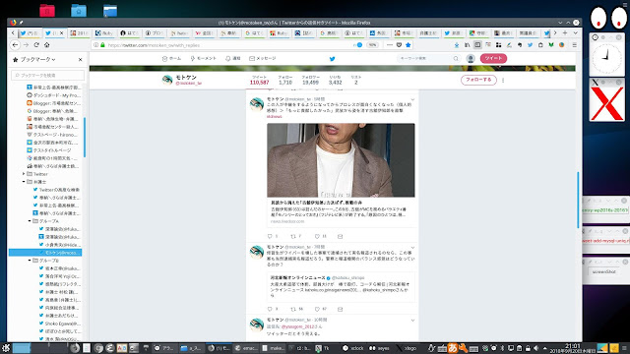Open the Downloads arrow icon
Screen dimensions: 630x354
click(457, 45)
